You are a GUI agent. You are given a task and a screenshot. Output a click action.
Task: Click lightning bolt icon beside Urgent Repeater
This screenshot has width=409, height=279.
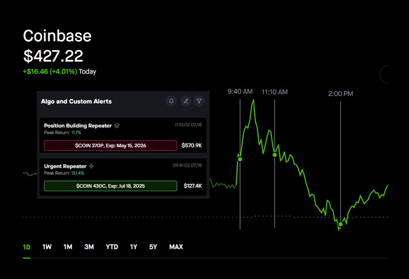click(91, 166)
